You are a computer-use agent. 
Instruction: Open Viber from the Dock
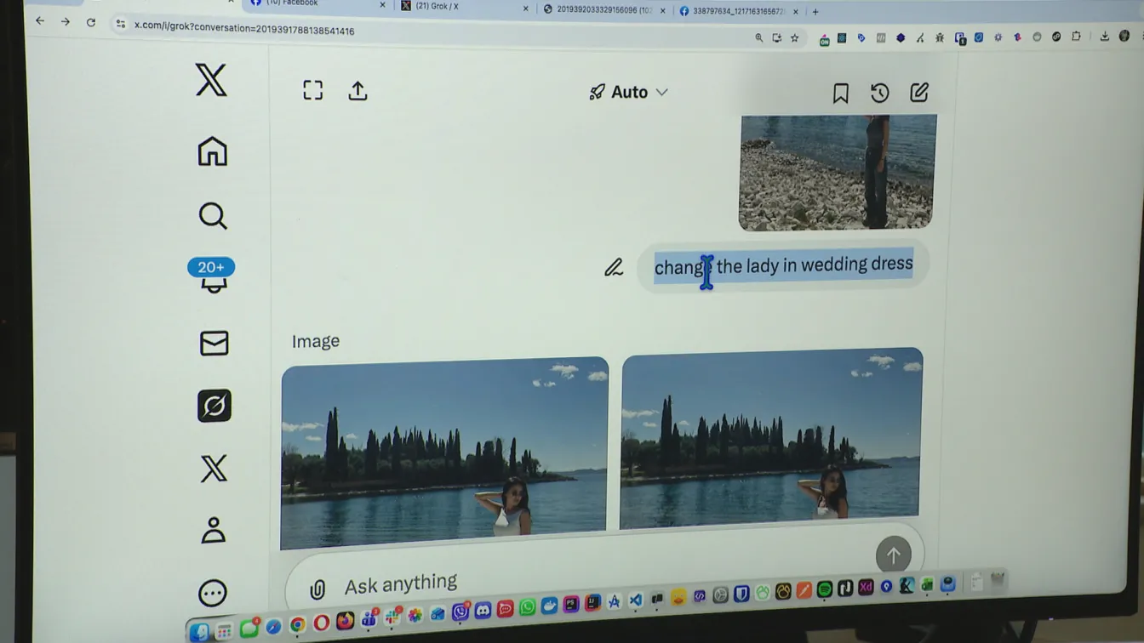click(460, 612)
